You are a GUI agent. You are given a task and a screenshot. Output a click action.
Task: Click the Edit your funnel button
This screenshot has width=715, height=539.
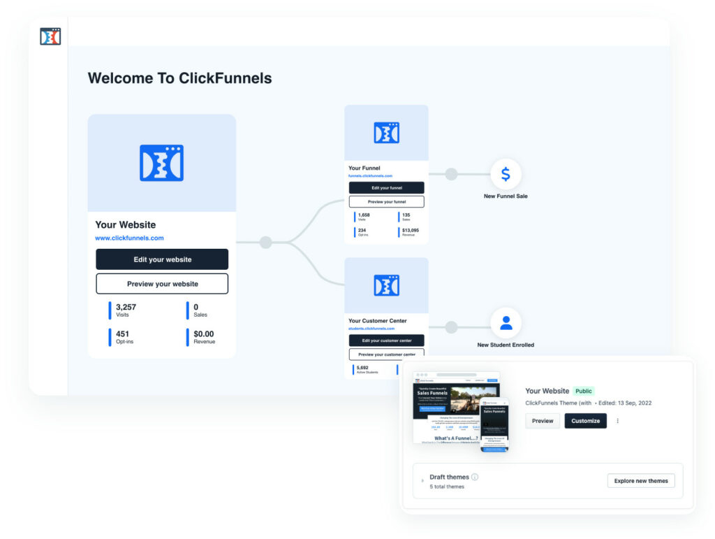tap(386, 187)
